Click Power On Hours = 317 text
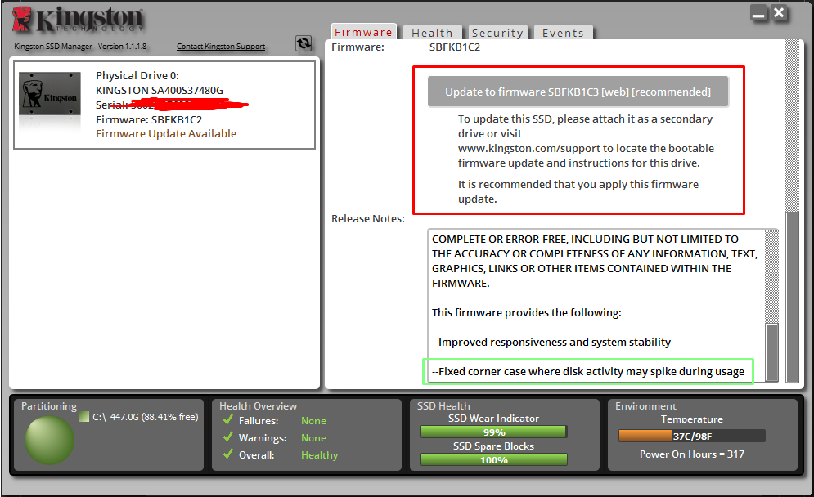 691,454
